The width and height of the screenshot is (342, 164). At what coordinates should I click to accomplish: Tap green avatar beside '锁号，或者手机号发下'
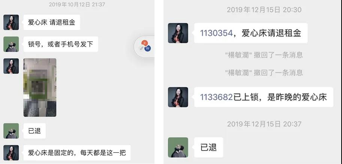11,44
